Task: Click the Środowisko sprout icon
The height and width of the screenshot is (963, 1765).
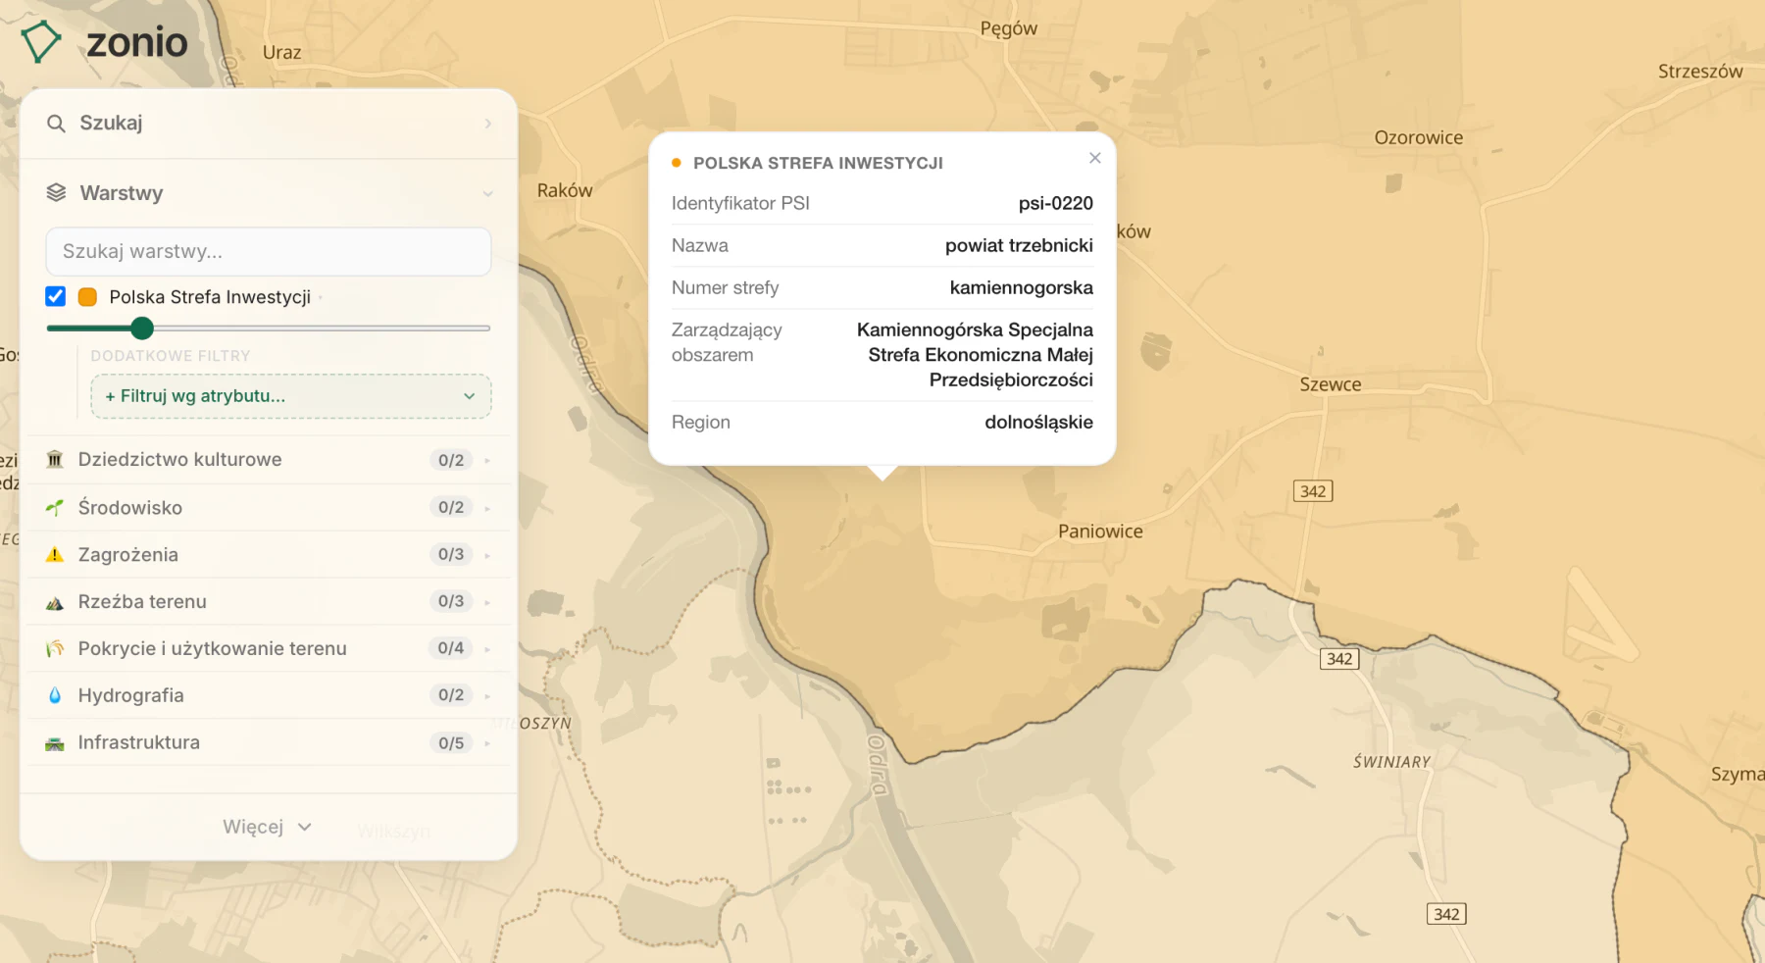Action: [x=55, y=507]
